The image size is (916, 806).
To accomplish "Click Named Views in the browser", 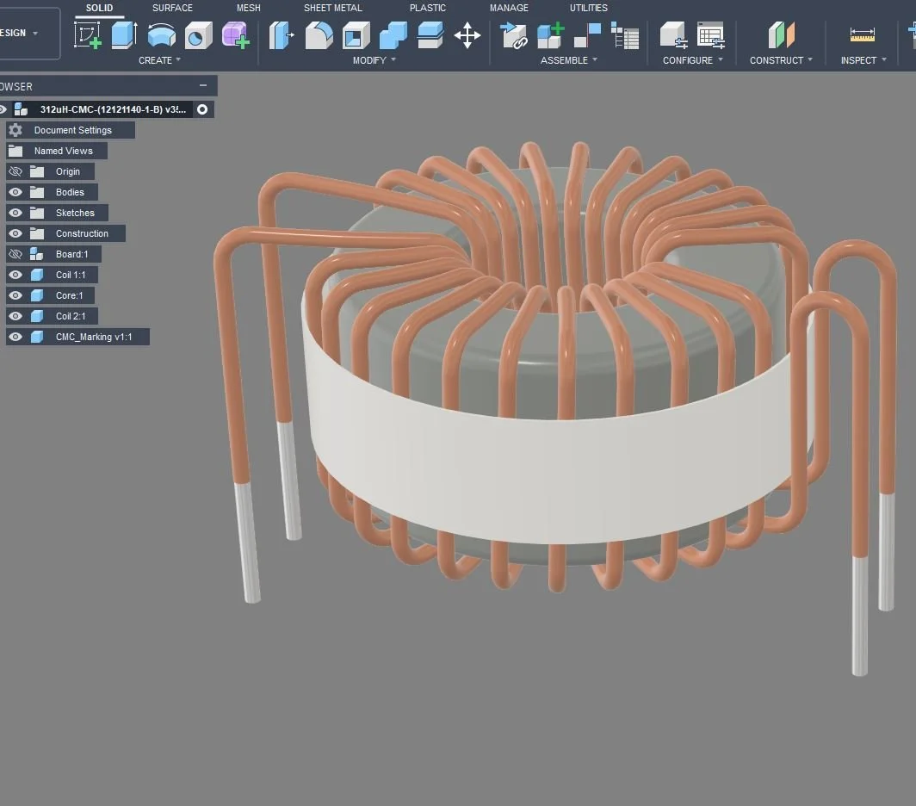I will (x=64, y=150).
